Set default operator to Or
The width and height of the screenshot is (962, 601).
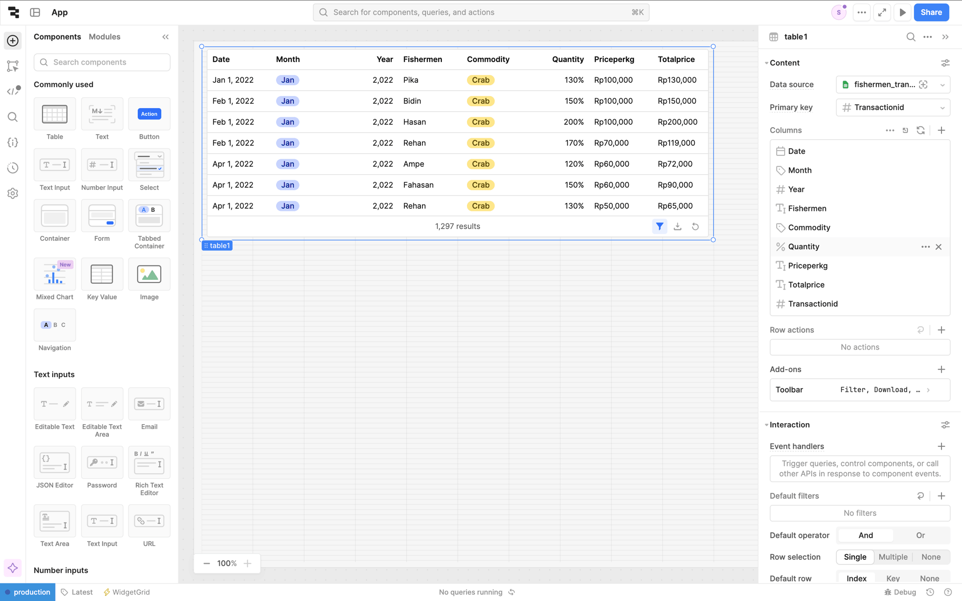pos(920,535)
